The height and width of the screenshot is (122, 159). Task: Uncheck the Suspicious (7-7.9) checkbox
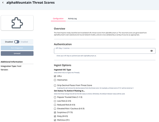pyautogui.click(x=55, y=112)
